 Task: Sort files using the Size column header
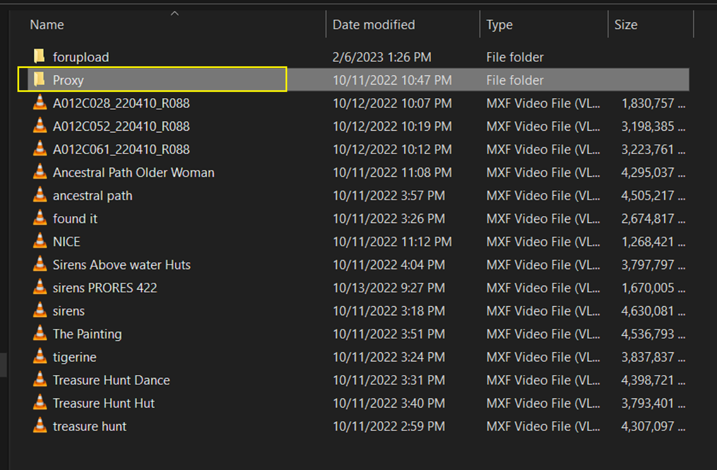[626, 25]
